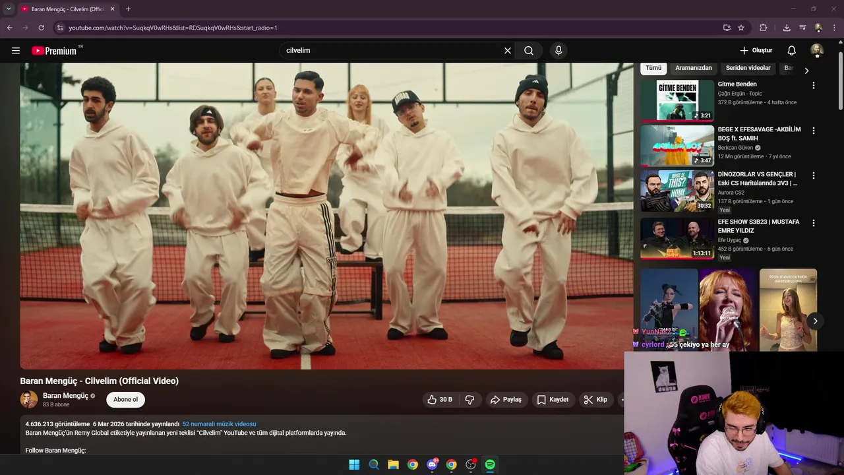
Task: Open a new browser tab
Action: 128,9
